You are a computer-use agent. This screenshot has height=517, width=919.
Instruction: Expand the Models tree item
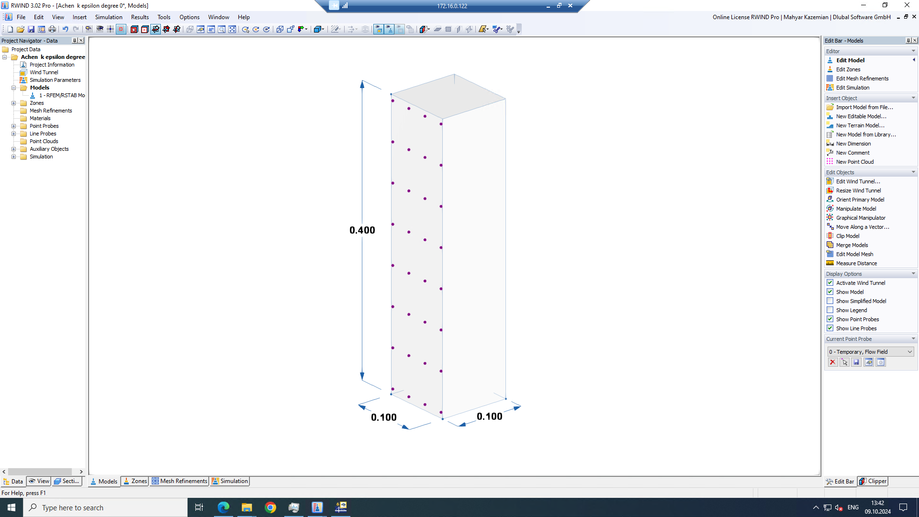coord(14,88)
